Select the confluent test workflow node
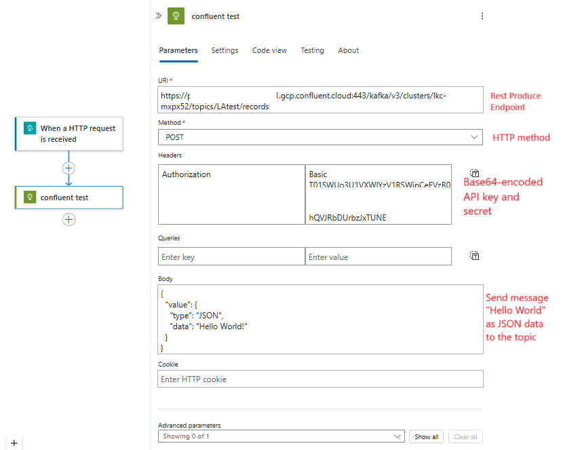 click(69, 197)
